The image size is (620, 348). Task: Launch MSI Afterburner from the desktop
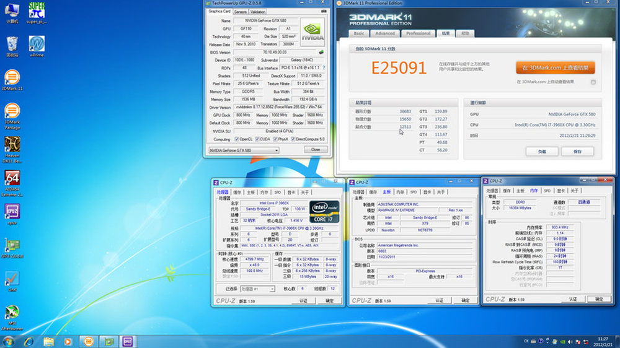[x=12, y=318]
